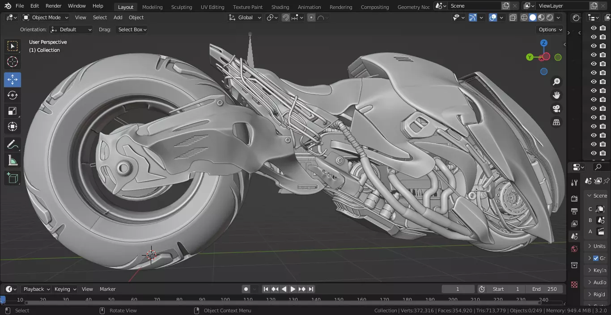Click the End frame 250 field
The height and width of the screenshot is (315, 611).
[x=544, y=289]
